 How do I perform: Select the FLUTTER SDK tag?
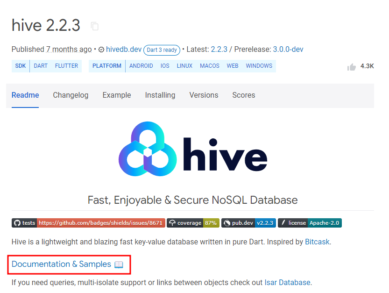pyautogui.click(x=66, y=66)
